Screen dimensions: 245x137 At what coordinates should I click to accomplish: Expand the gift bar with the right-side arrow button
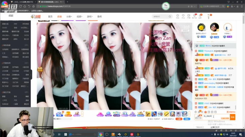[189, 114]
